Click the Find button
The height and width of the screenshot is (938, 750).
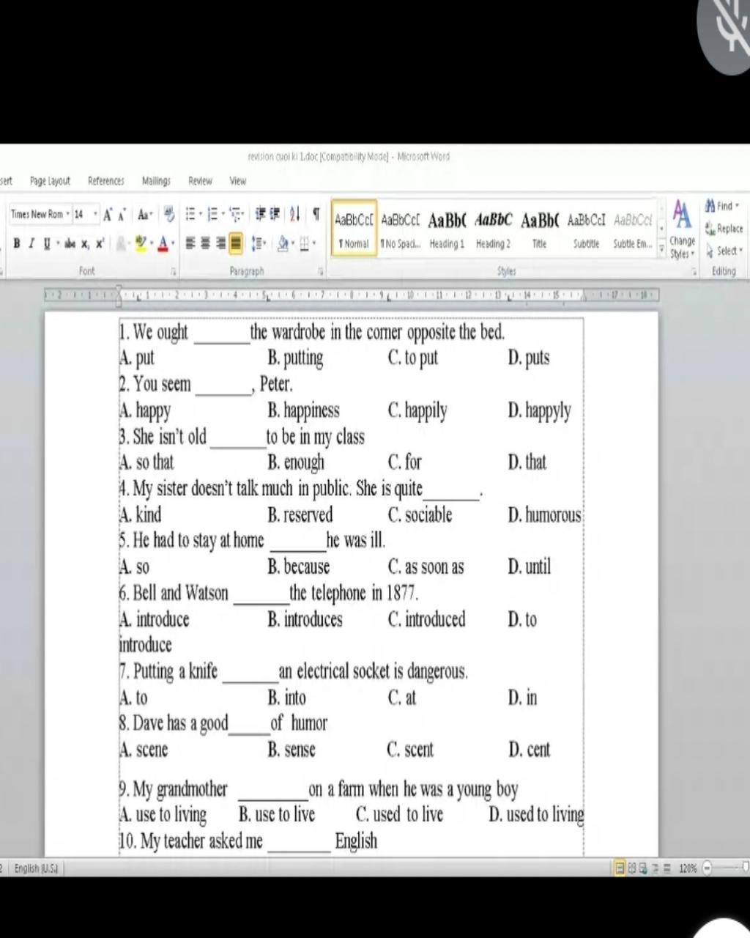click(723, 207)
